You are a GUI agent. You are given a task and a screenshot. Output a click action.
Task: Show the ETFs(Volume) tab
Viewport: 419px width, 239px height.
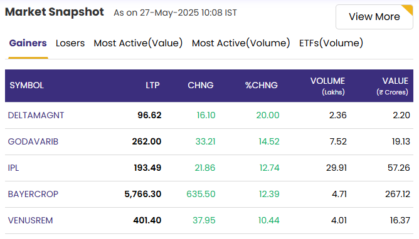coord(331,43)
